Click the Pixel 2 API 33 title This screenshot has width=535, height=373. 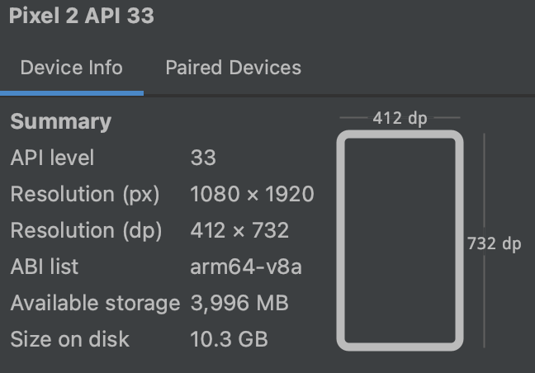coord(82,16)
